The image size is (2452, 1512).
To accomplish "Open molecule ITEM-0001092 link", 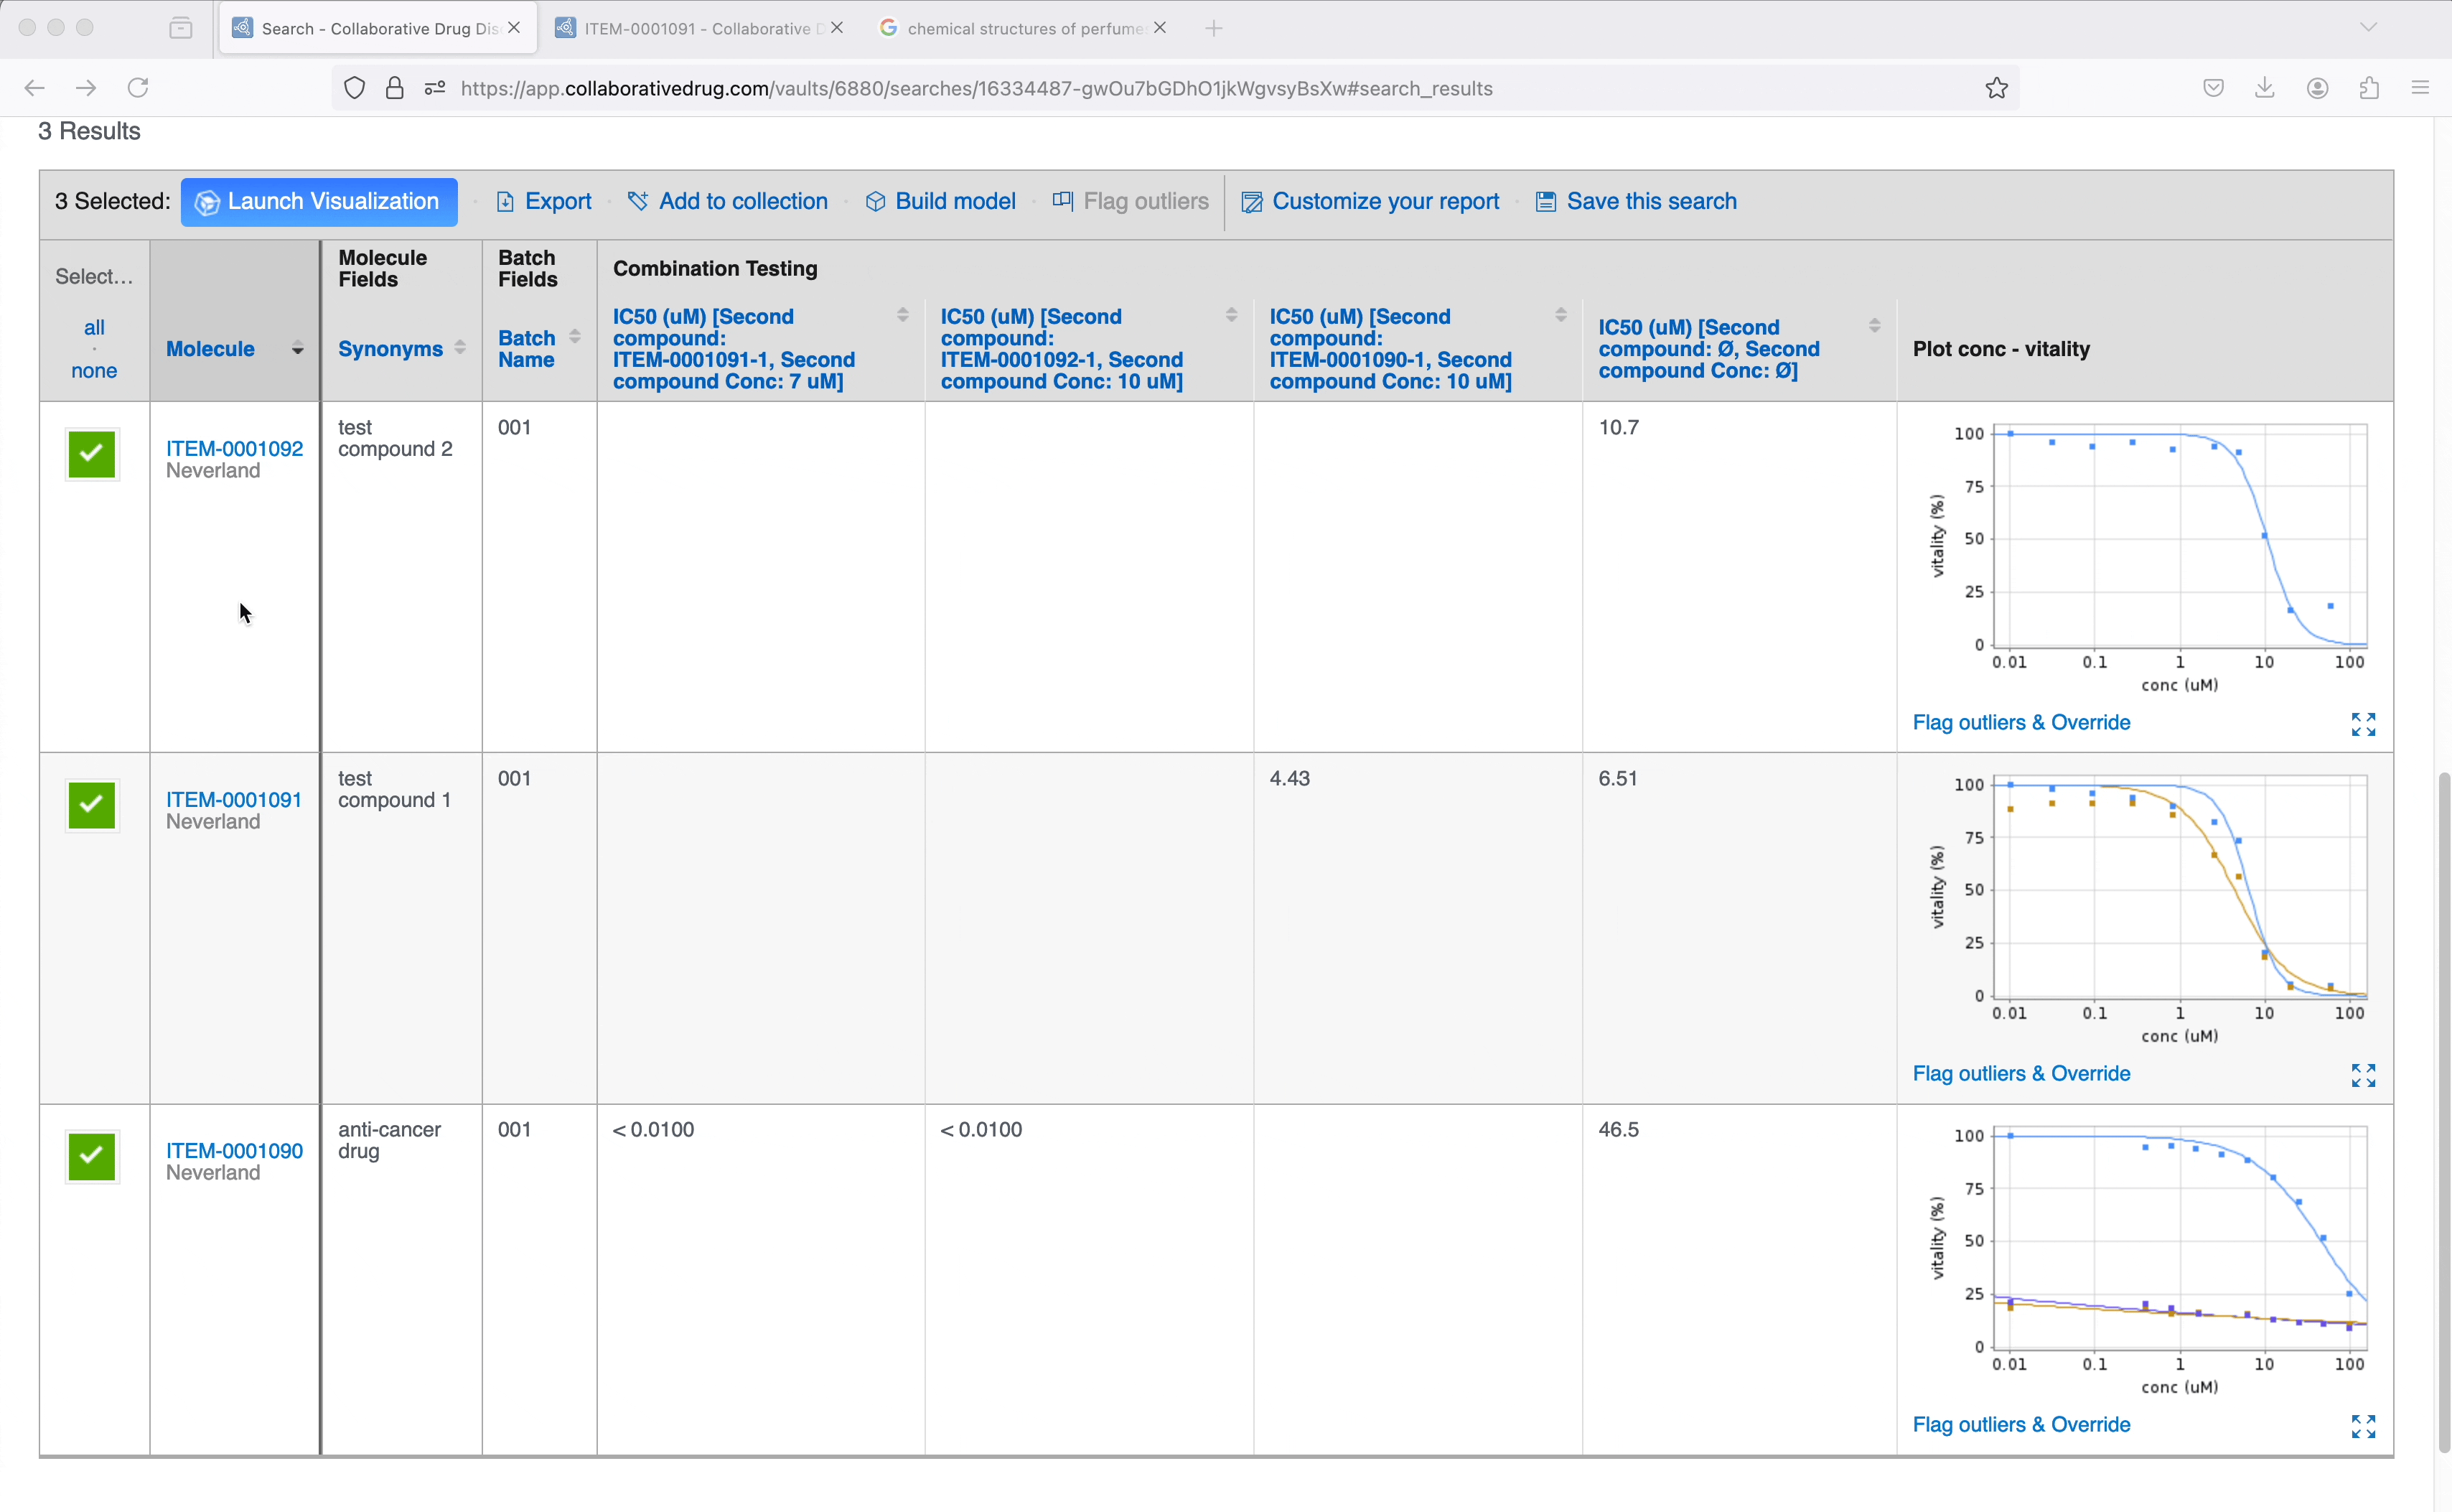I will coord(234,448).
